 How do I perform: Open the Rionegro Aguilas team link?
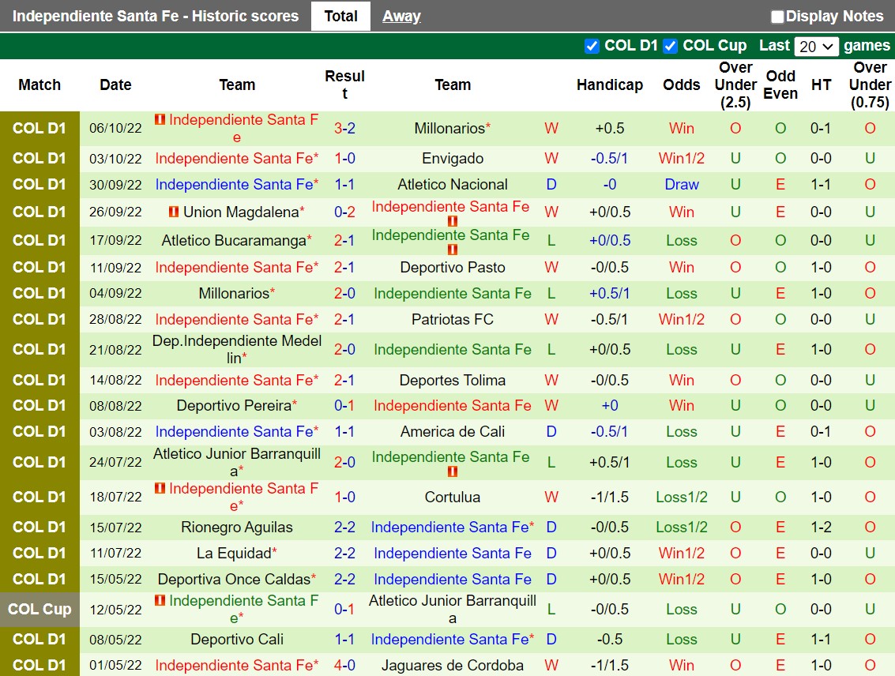(x=237, y=527)
